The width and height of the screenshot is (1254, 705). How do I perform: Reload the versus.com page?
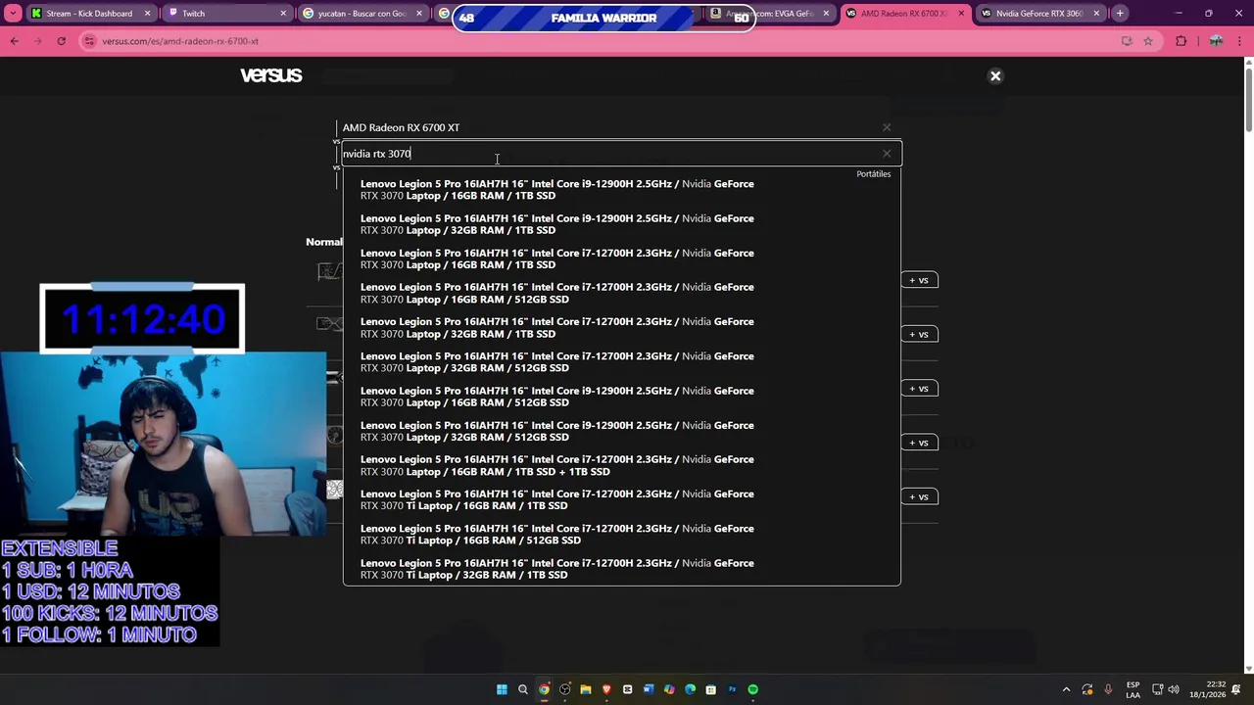[x=61, y=41]
